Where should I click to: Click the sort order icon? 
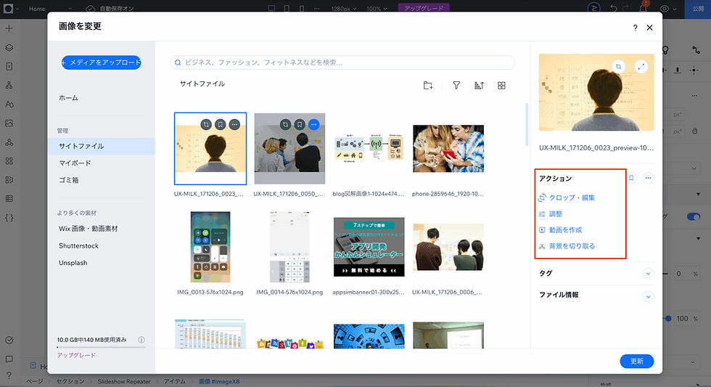[x=479, y=85]
